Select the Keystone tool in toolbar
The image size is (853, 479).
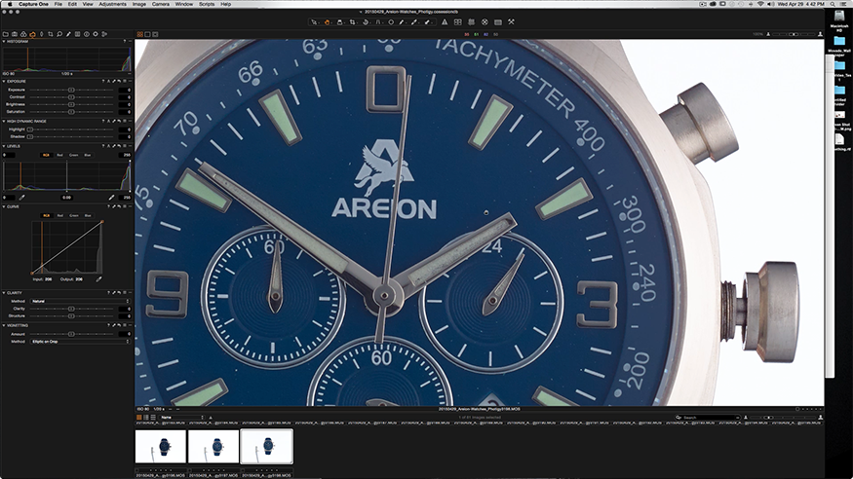[378, 22]
